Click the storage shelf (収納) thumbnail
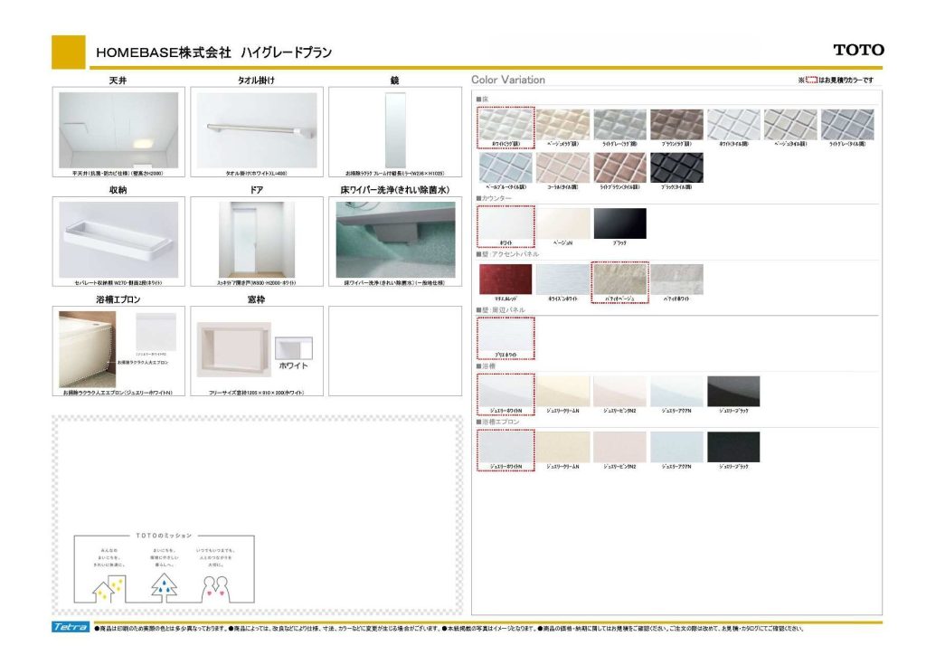 (x=118, y=239)
